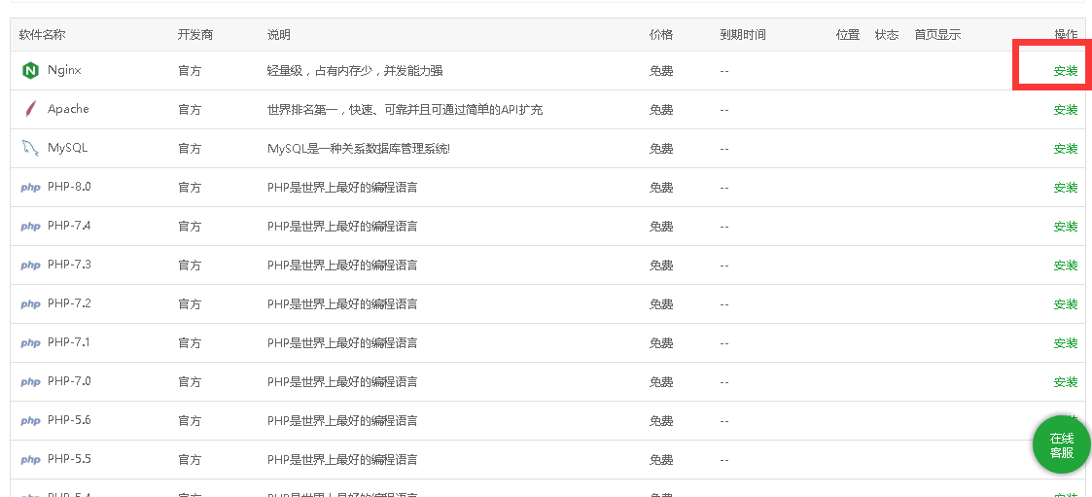The width and height of the screenshot is (1092, 497).
Task: Click the 软件名称 column header
Action: (43, 35)
